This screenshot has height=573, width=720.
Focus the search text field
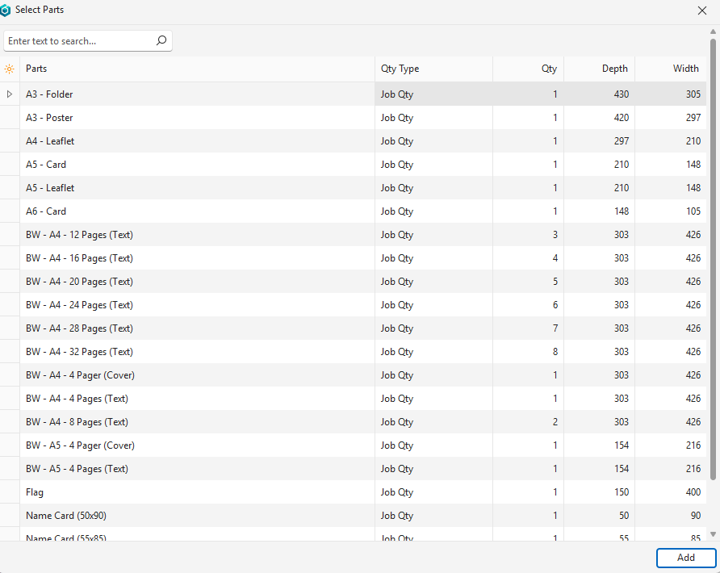point(79,41)
